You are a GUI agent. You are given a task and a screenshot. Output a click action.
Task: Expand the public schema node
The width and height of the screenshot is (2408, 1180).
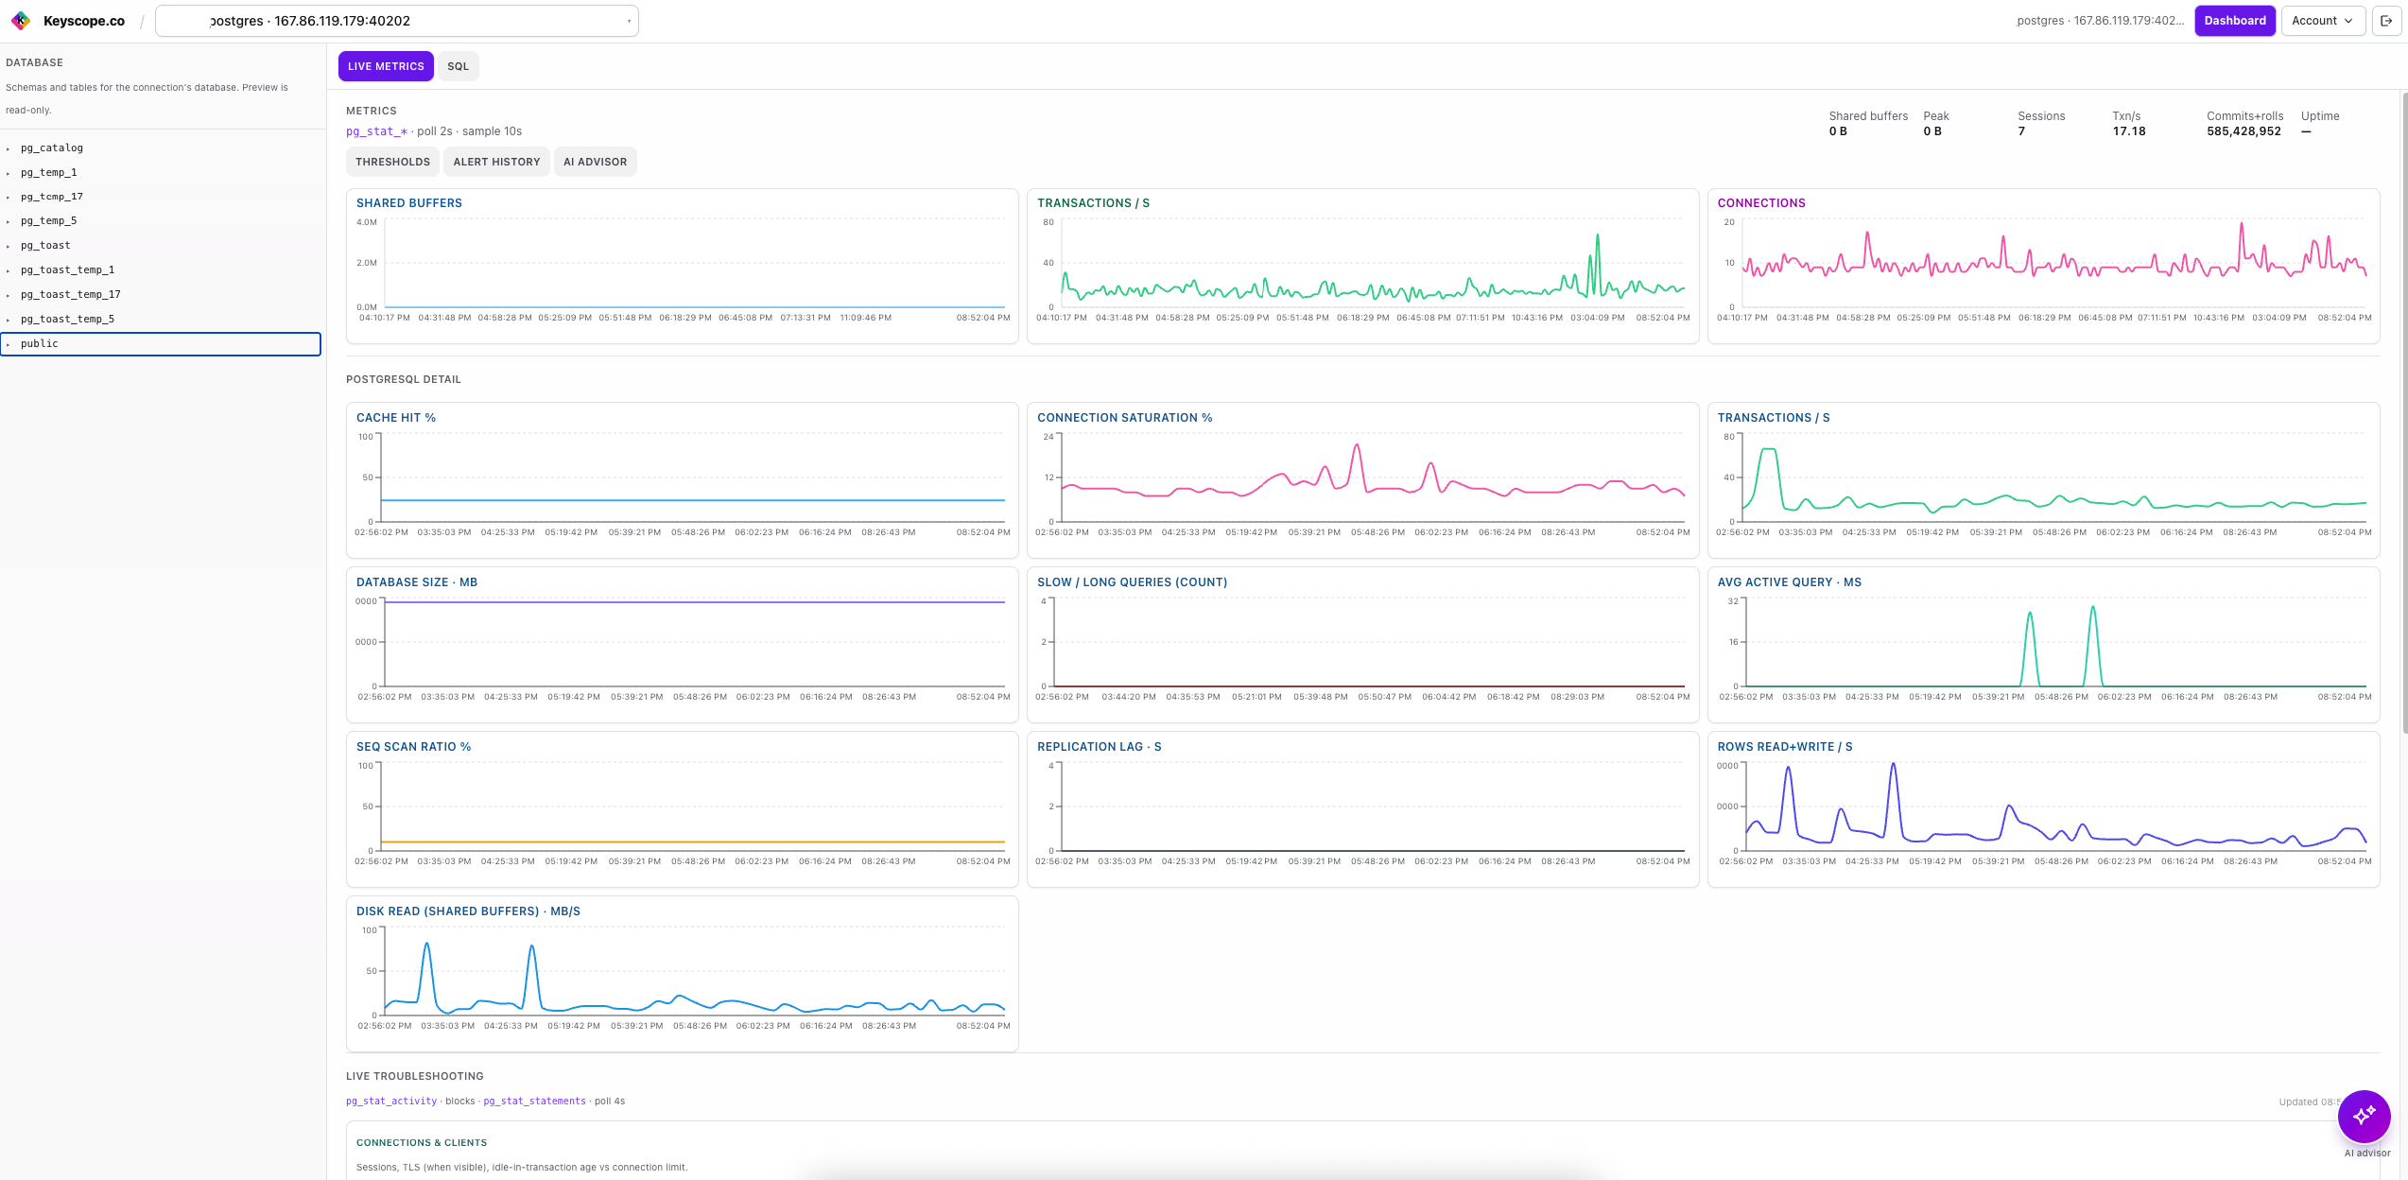point(40,344)
